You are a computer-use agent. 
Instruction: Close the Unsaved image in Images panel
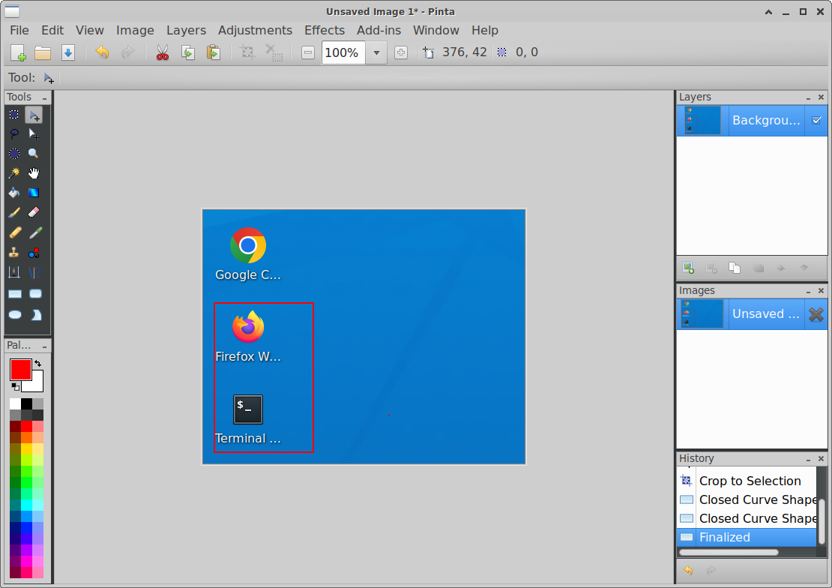click(x=816, y=314)
